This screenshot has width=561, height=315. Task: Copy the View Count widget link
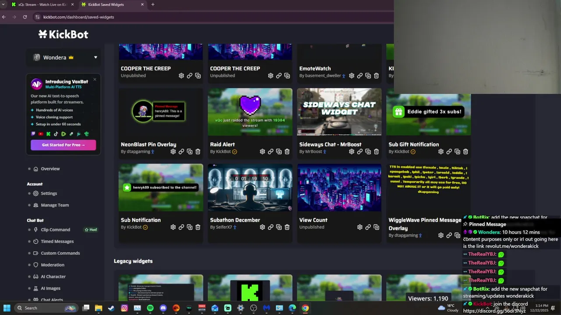click(368, 227)
